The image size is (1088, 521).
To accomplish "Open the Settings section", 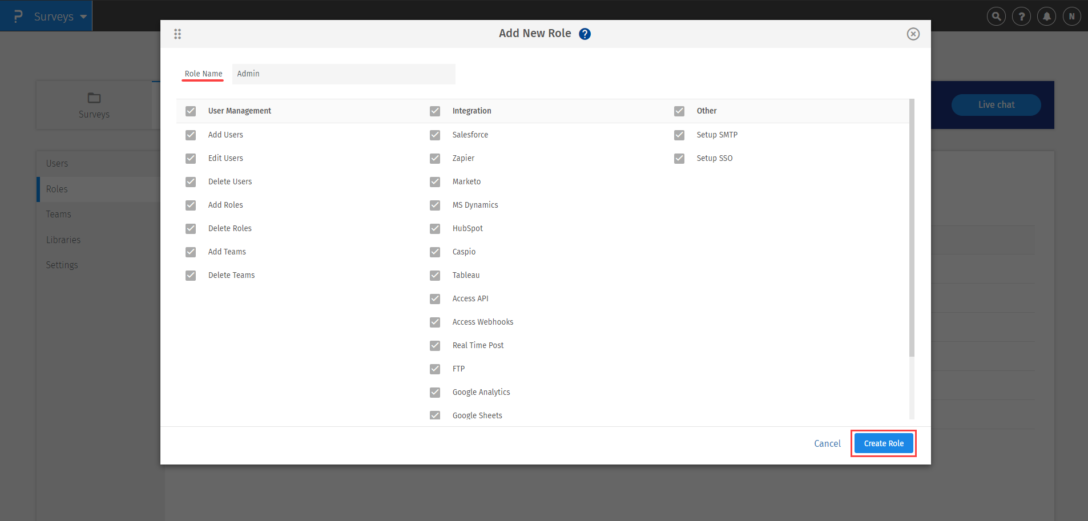I will [62, 264].
